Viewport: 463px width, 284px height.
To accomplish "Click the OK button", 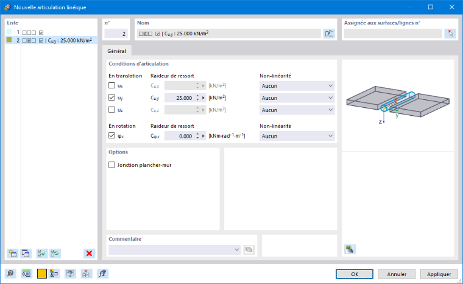I will pyautogui.click(x=355, y=274).
